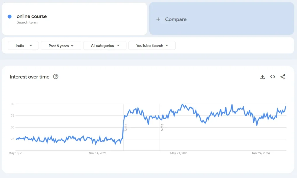
Task: Click the Compare label text
Action: click(176, 19)
